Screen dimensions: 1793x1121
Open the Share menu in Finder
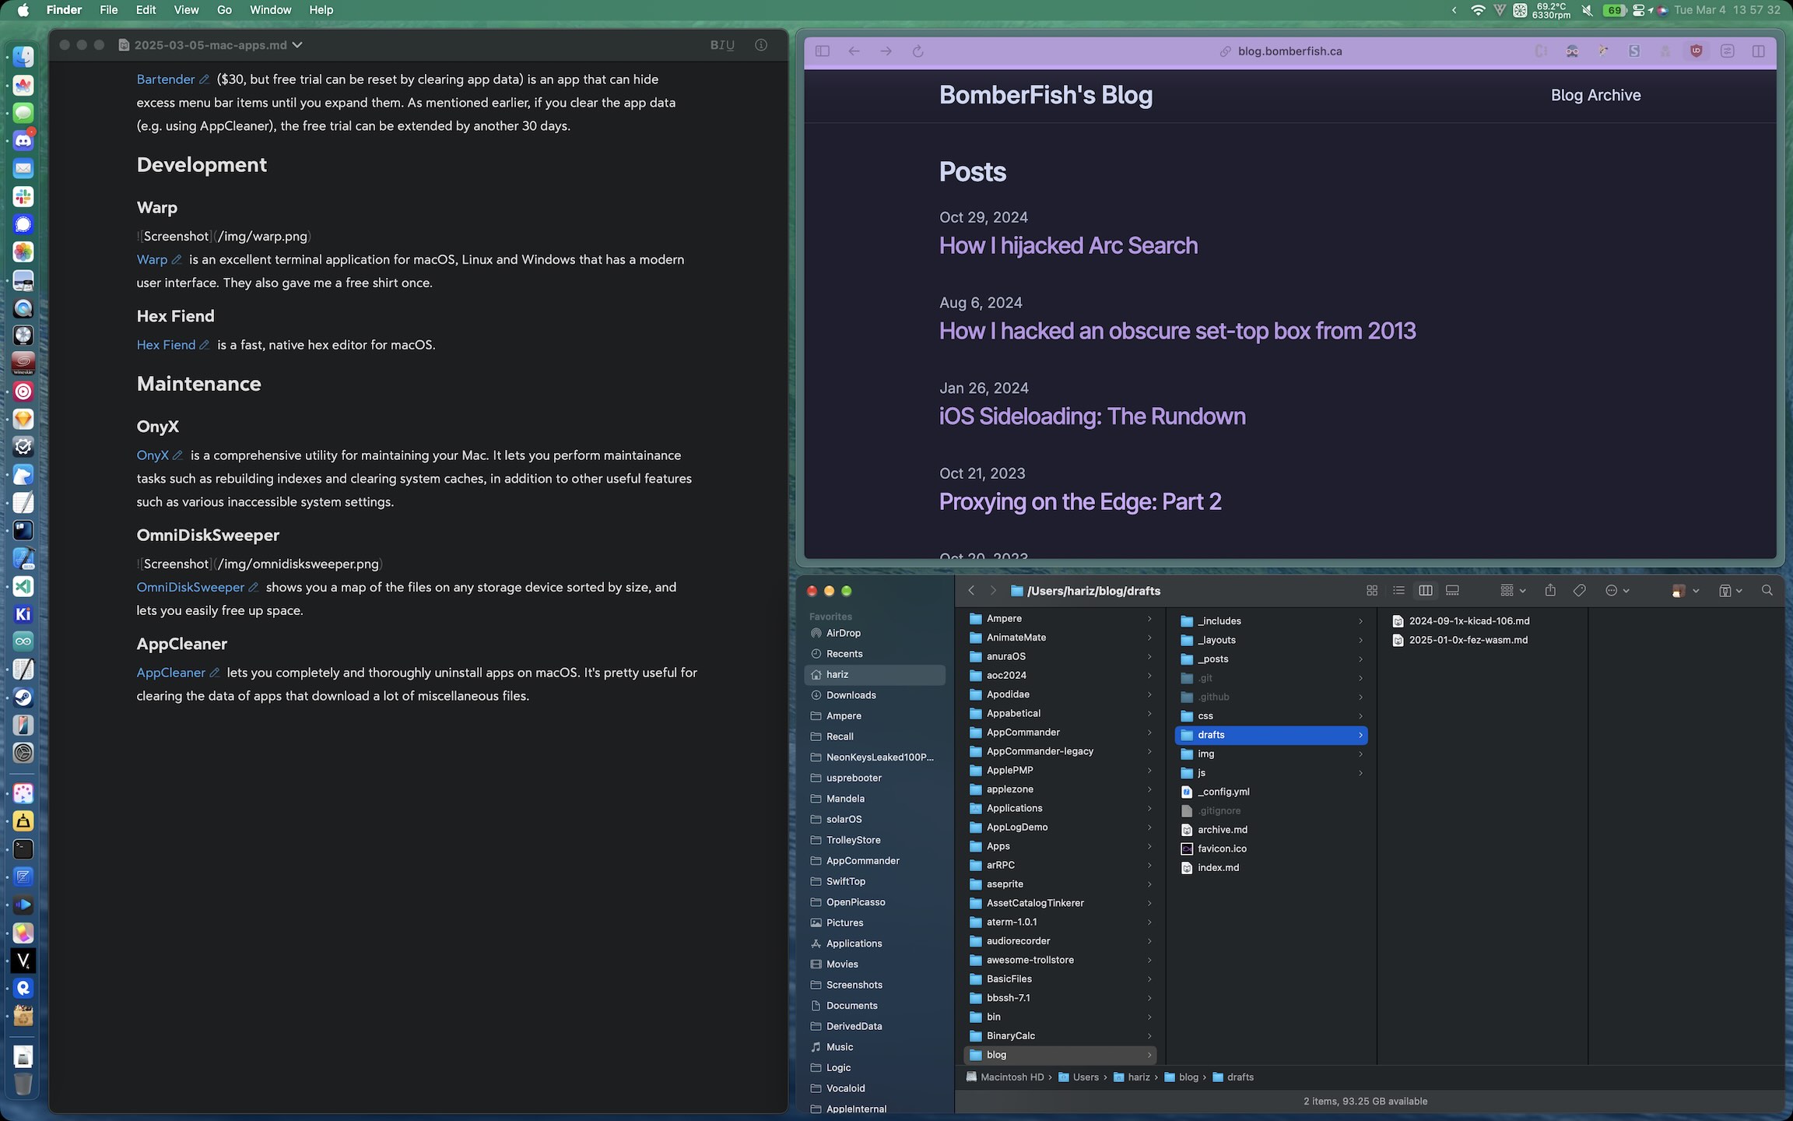click(x=1551, y=592)
